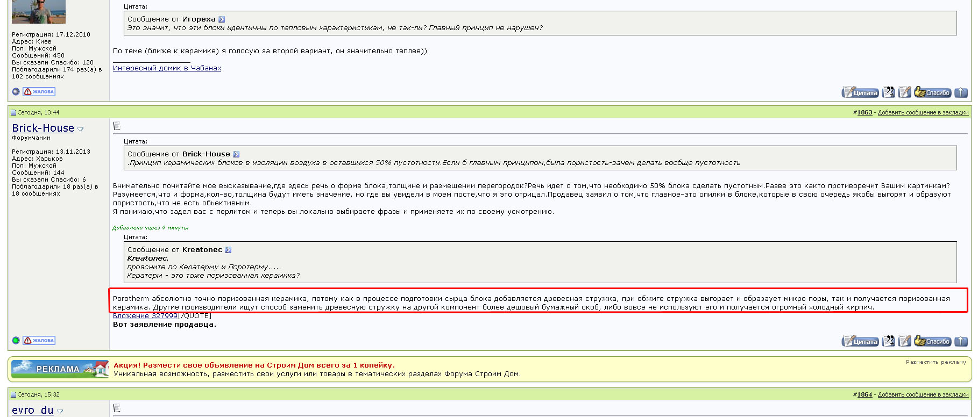The image size is (978, 417).
Task: Open Brick-House user profile link
Action: click(x=43, y=128)
